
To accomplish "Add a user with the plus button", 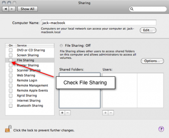I will coord(106,113).
